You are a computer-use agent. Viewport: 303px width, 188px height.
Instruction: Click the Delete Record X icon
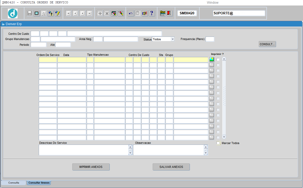(107, 13)
